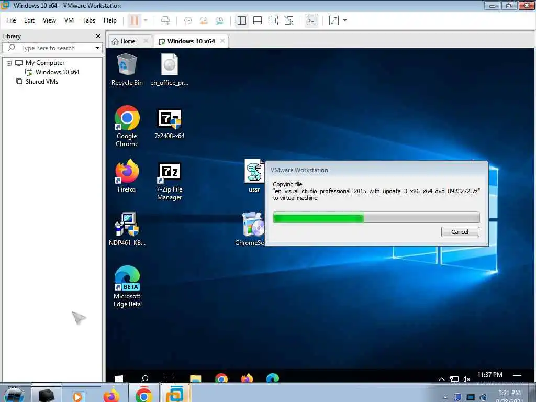This screenshot has width=536, height=402.
Task: Select the ChromeSetup installer icon
Action: (x=250, y=229)
